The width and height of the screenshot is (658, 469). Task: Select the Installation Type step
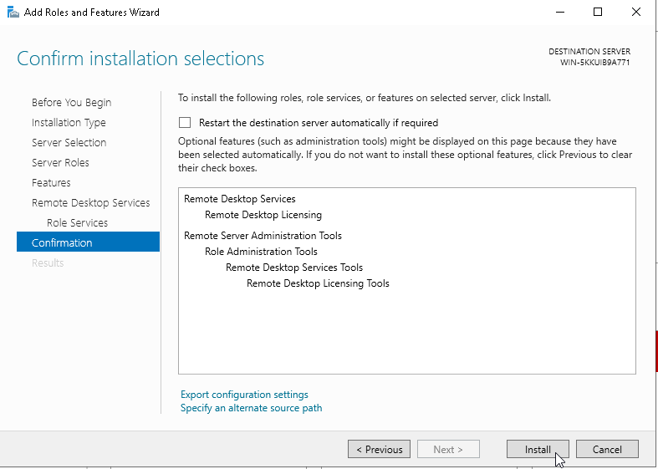(69, 123)
